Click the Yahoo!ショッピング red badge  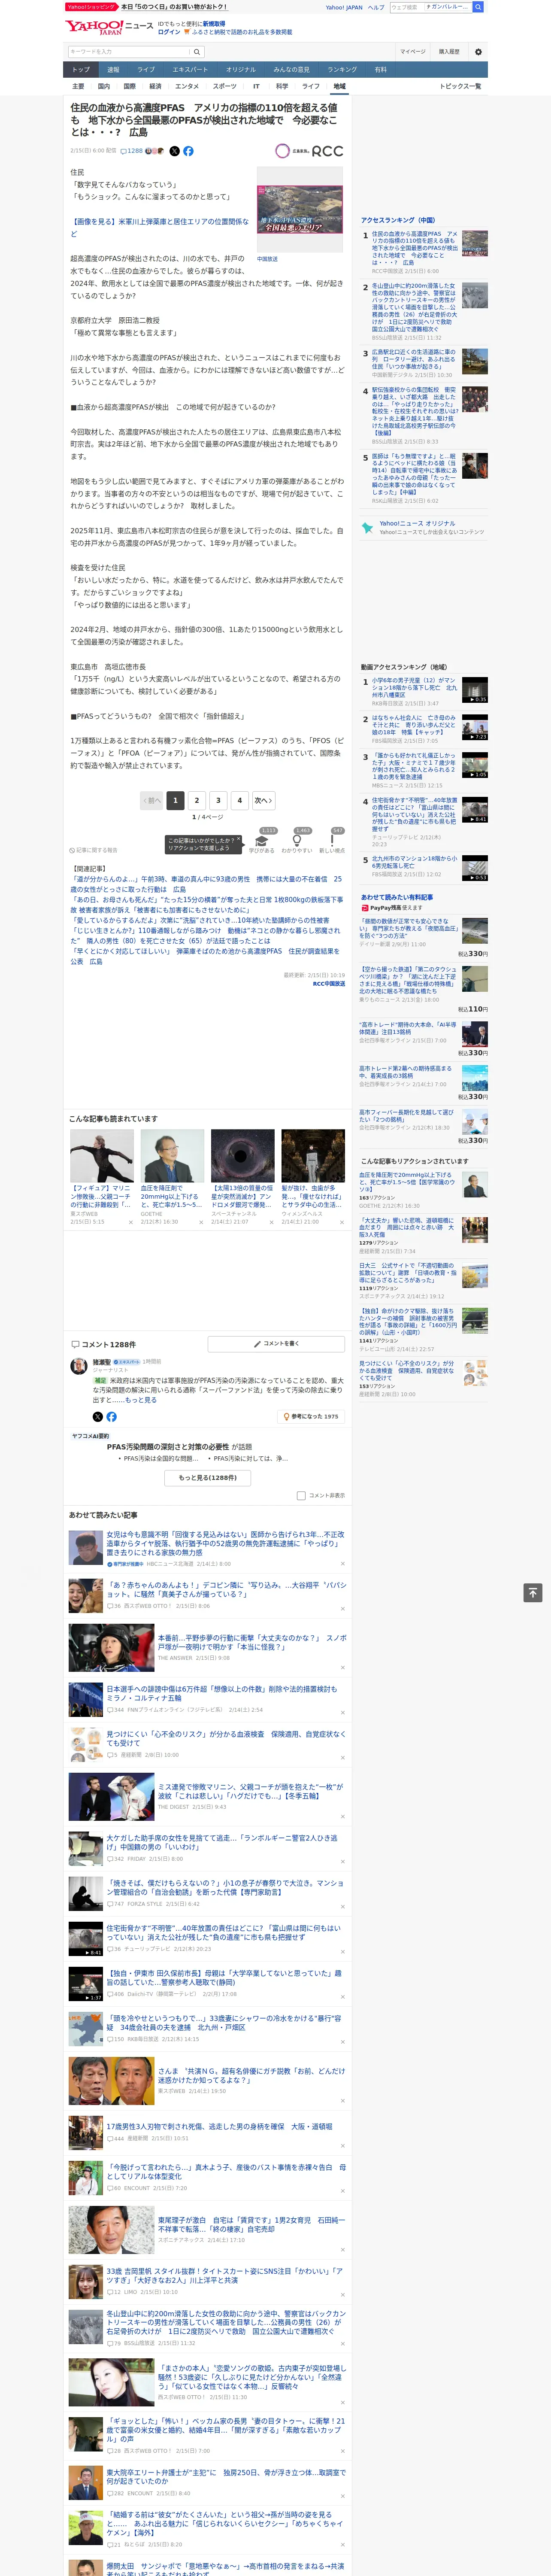(x=91, y=7)
